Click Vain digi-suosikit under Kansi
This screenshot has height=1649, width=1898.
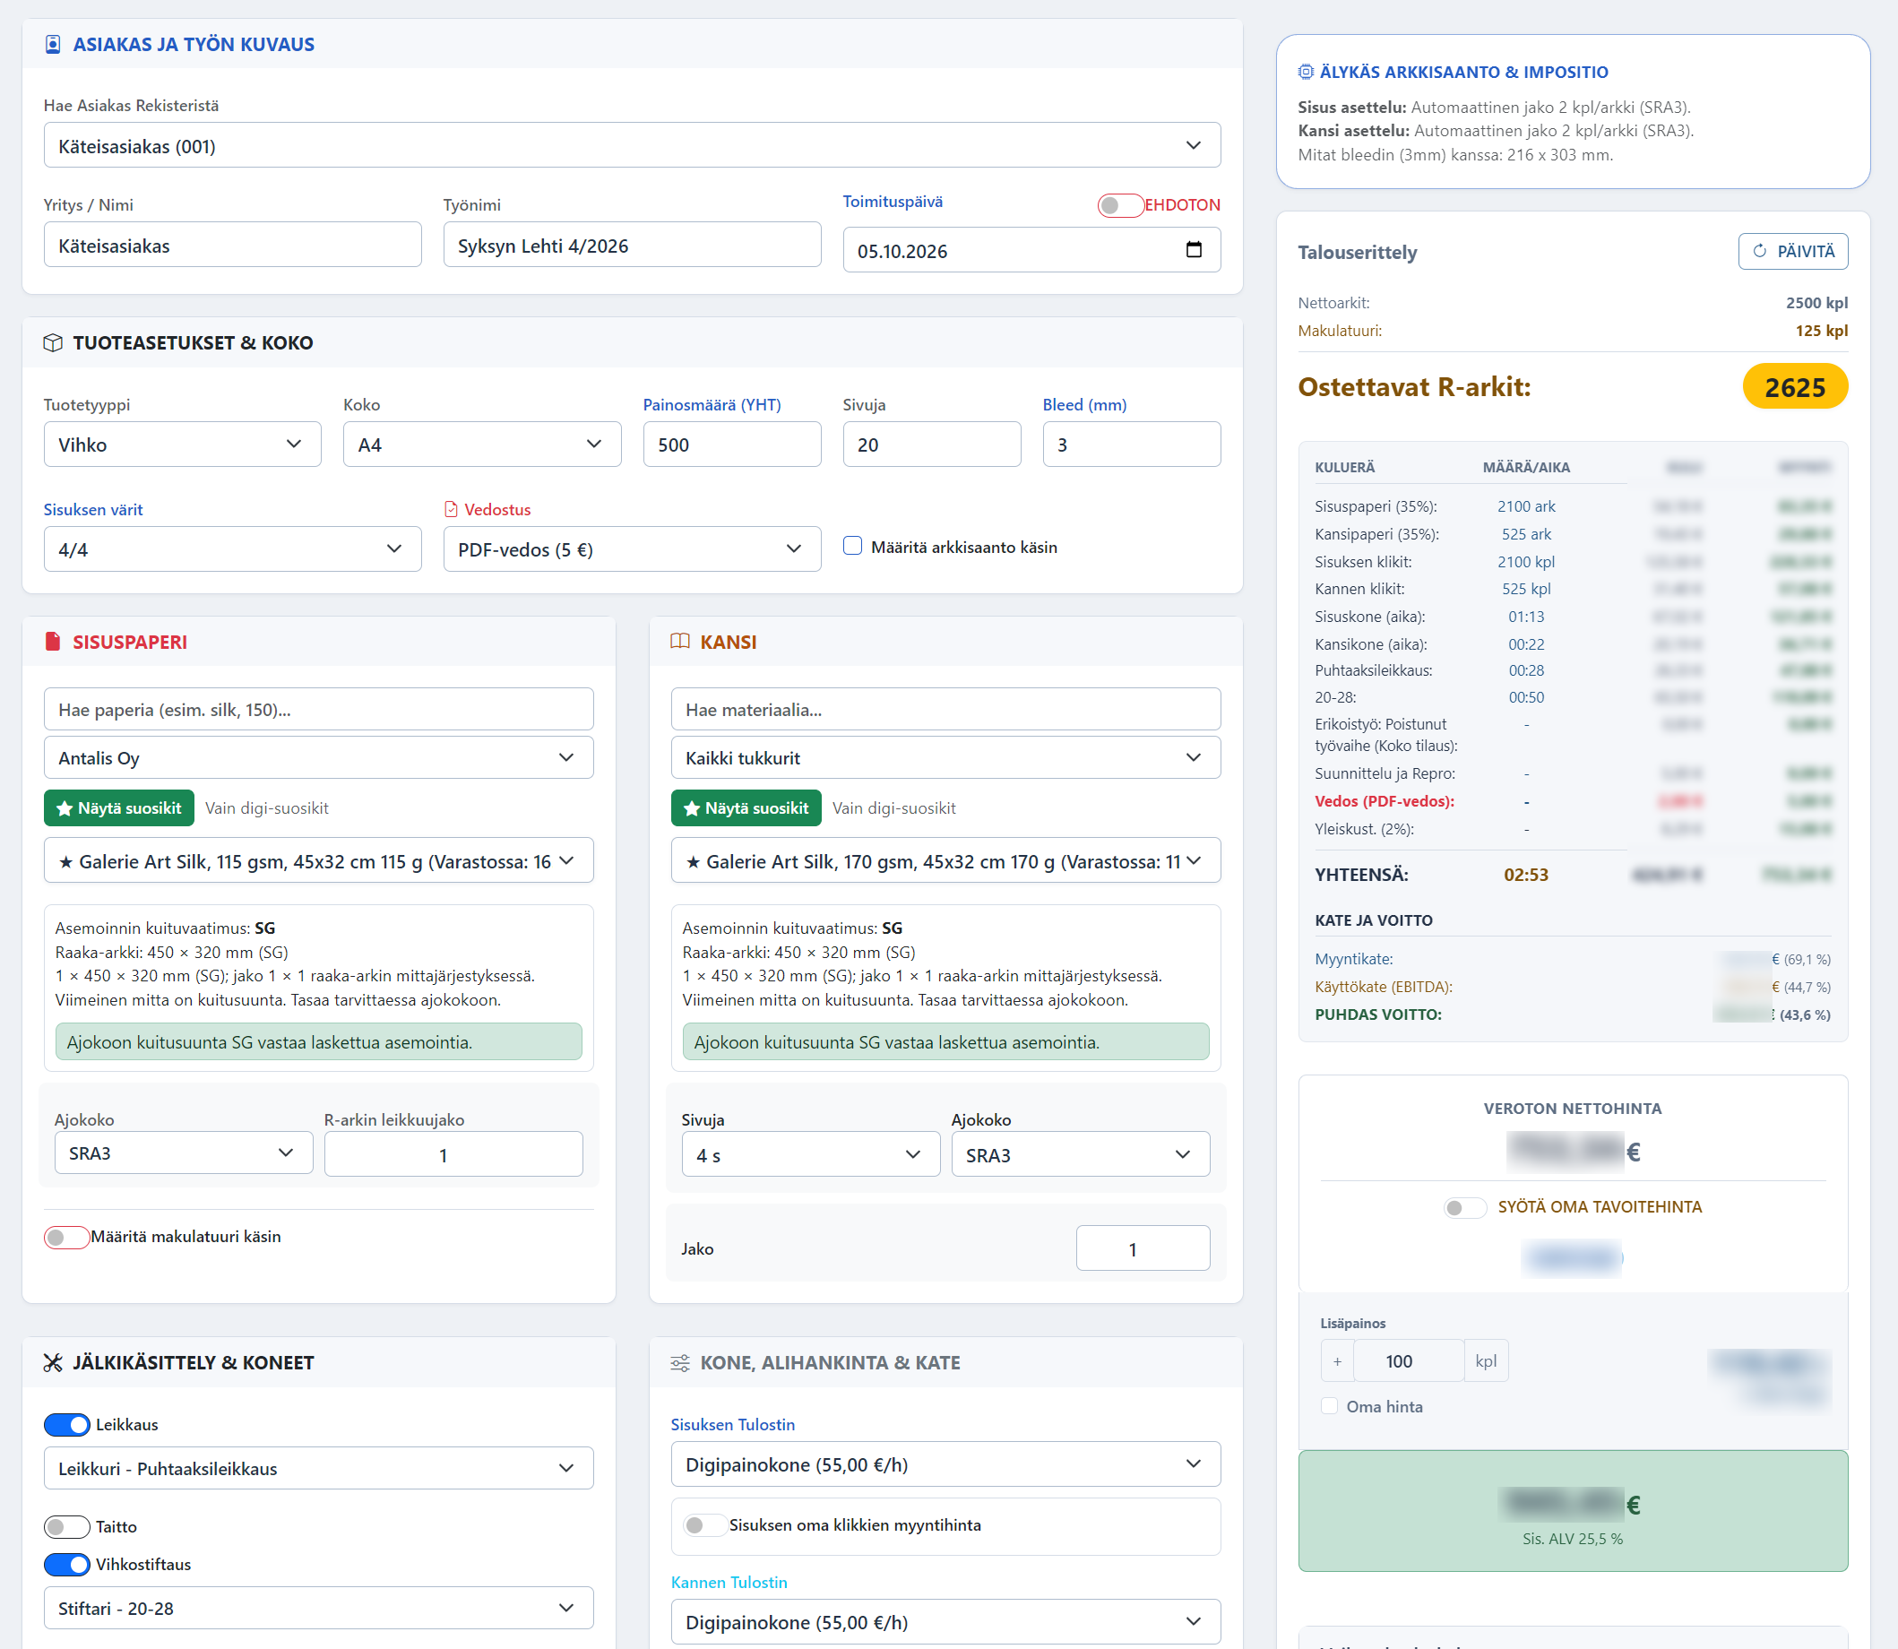click(894, 808)
